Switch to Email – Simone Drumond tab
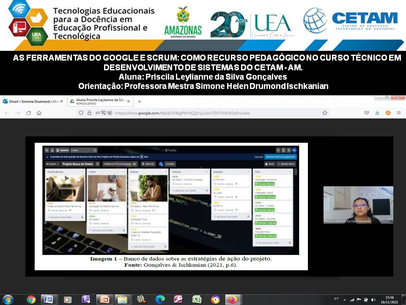 tap(33, 101)
